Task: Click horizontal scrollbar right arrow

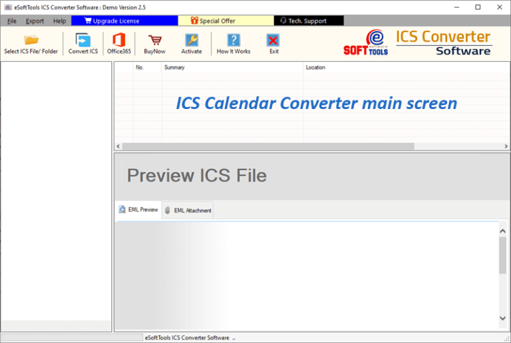Action: click(506, 146)
